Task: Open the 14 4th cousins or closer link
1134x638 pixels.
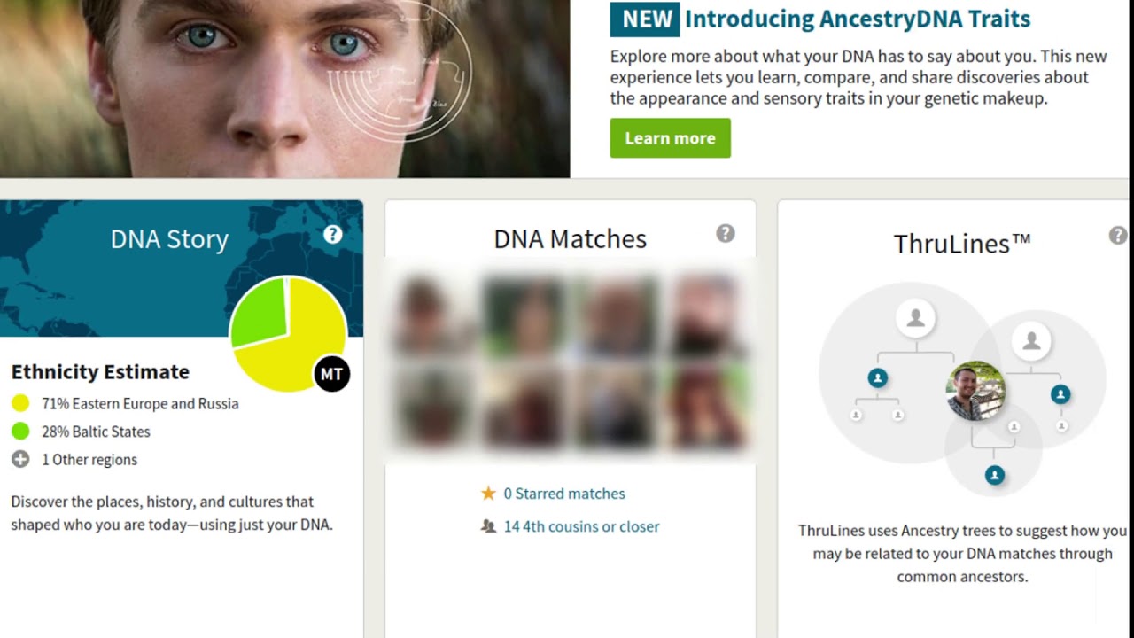Action: coord(581,526)
